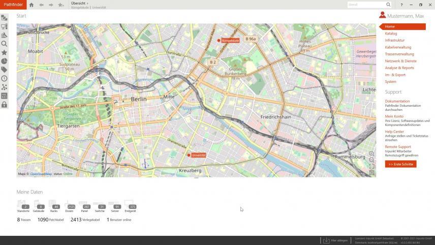The image size is (435, 245).
Task: Go back with the left arrow icon
Action: [41, 5]
